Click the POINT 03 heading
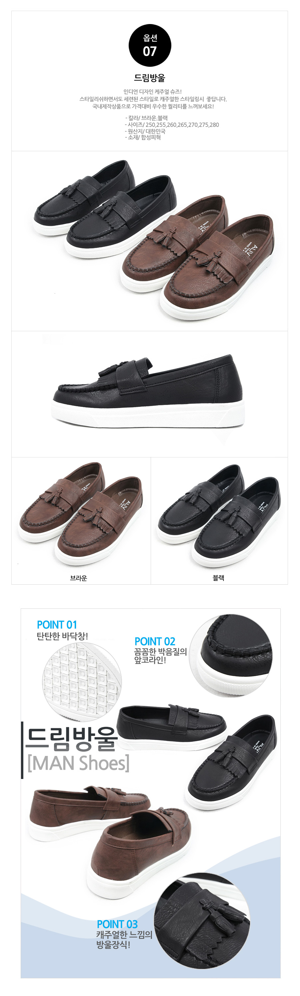The width and height of the screenshot is (300, 996). click(x=117, y=924)
